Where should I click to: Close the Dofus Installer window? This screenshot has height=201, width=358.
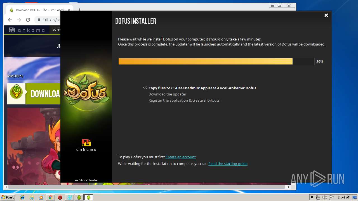click(x=326, y=15)
